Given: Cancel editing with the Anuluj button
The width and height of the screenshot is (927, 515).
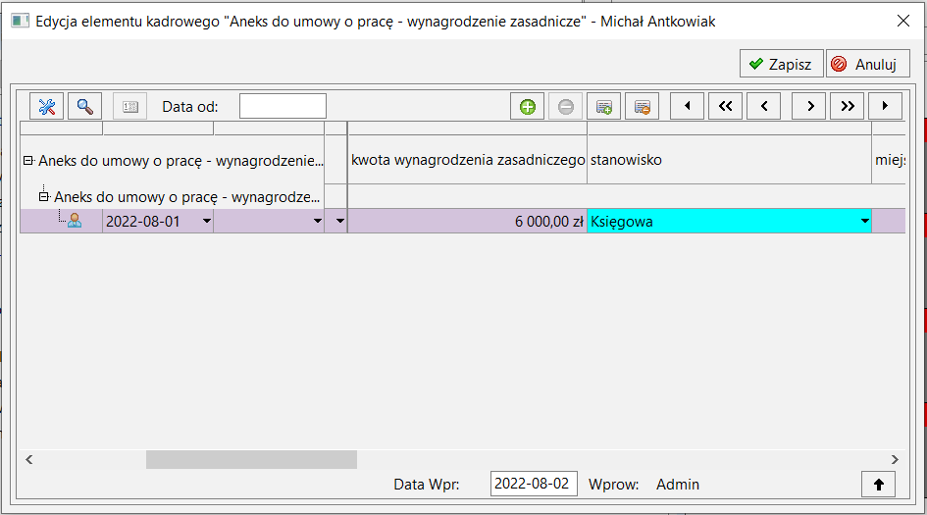Looking at the screenshot, I should (x=868, y=64).
